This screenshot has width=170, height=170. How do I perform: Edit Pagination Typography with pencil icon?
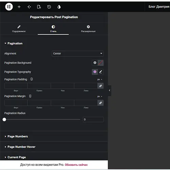click(x=101, y=72)
